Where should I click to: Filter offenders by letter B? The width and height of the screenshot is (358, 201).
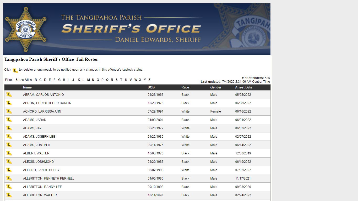36,80
